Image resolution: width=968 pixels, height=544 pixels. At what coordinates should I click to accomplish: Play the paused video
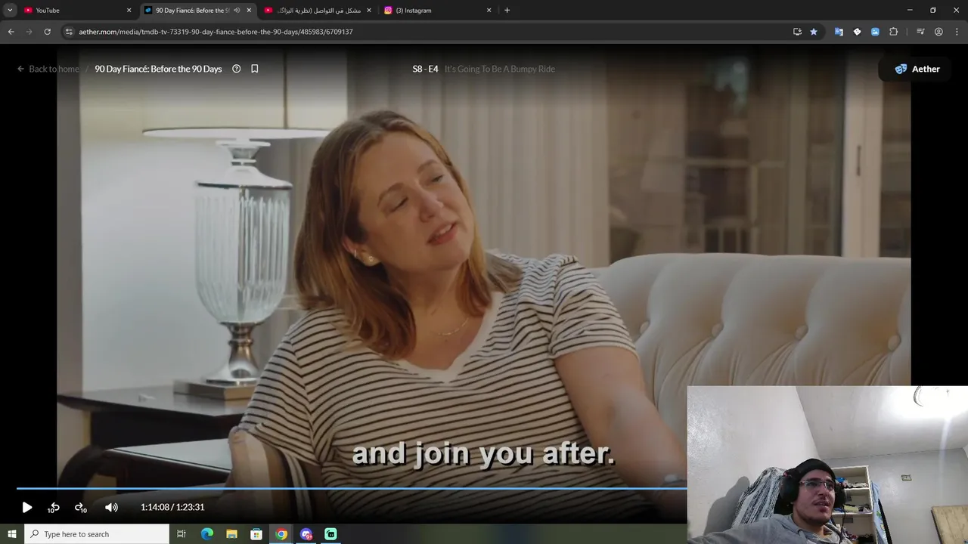[26, 508]
